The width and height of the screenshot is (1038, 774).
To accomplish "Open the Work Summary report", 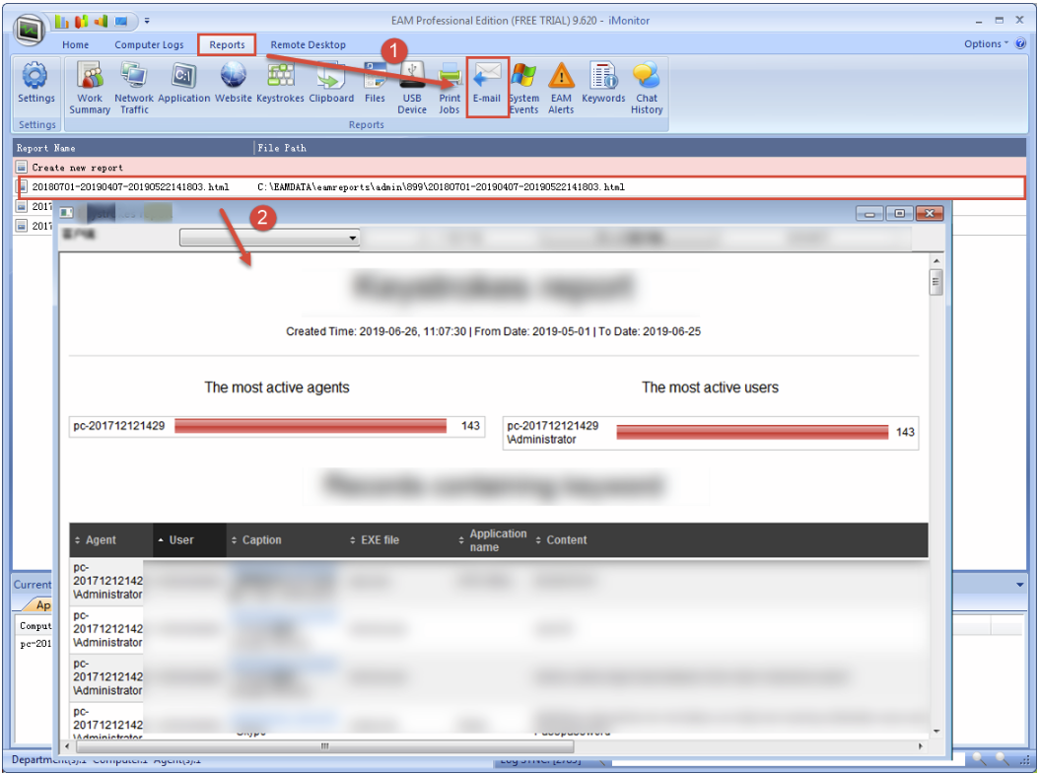I will [x=90, y=87].
